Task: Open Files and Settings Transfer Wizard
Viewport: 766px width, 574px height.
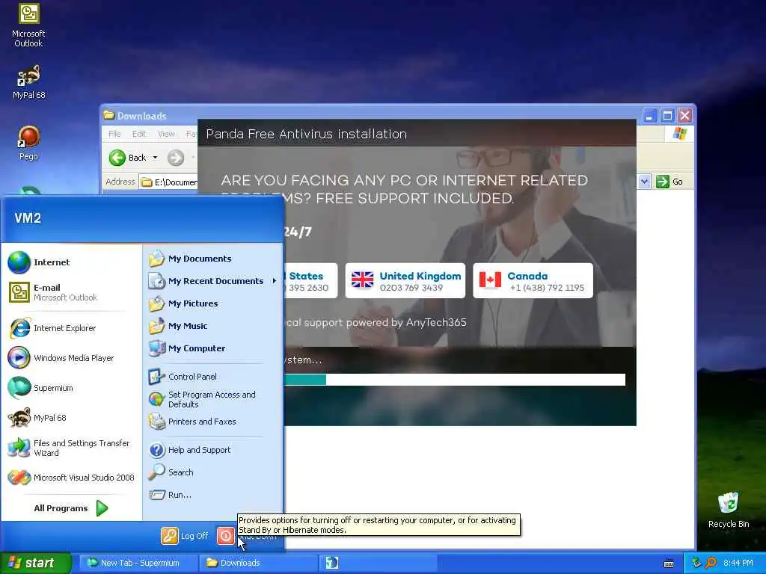Action: tap(71, 448)
